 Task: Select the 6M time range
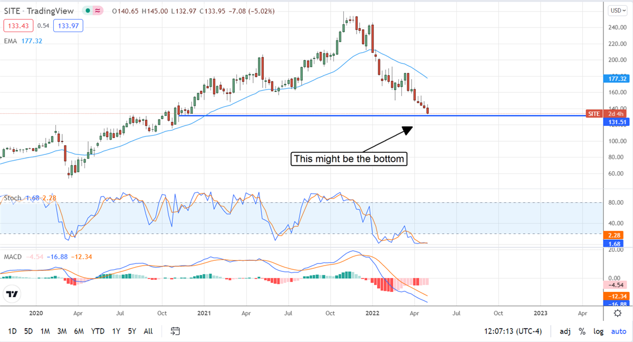click(79, 331)
